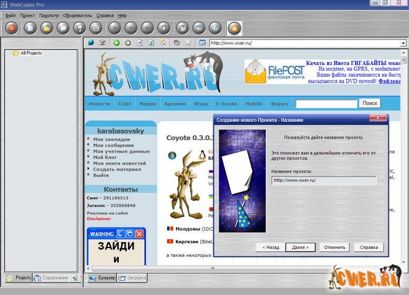The height and width of the screenshot is (295, 409).
Task: Click the grey search icon in browser toolbar
Action: (177, 42)
